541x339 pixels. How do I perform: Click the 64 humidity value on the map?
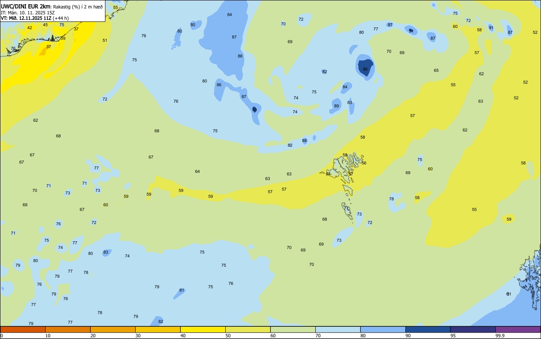[x=197, y=172]
